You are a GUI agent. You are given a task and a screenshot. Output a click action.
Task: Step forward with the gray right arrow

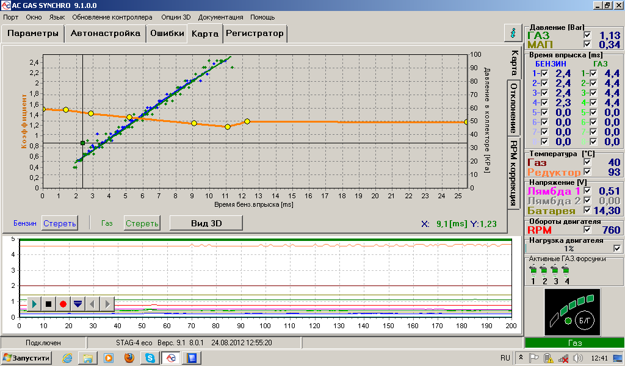107,304
